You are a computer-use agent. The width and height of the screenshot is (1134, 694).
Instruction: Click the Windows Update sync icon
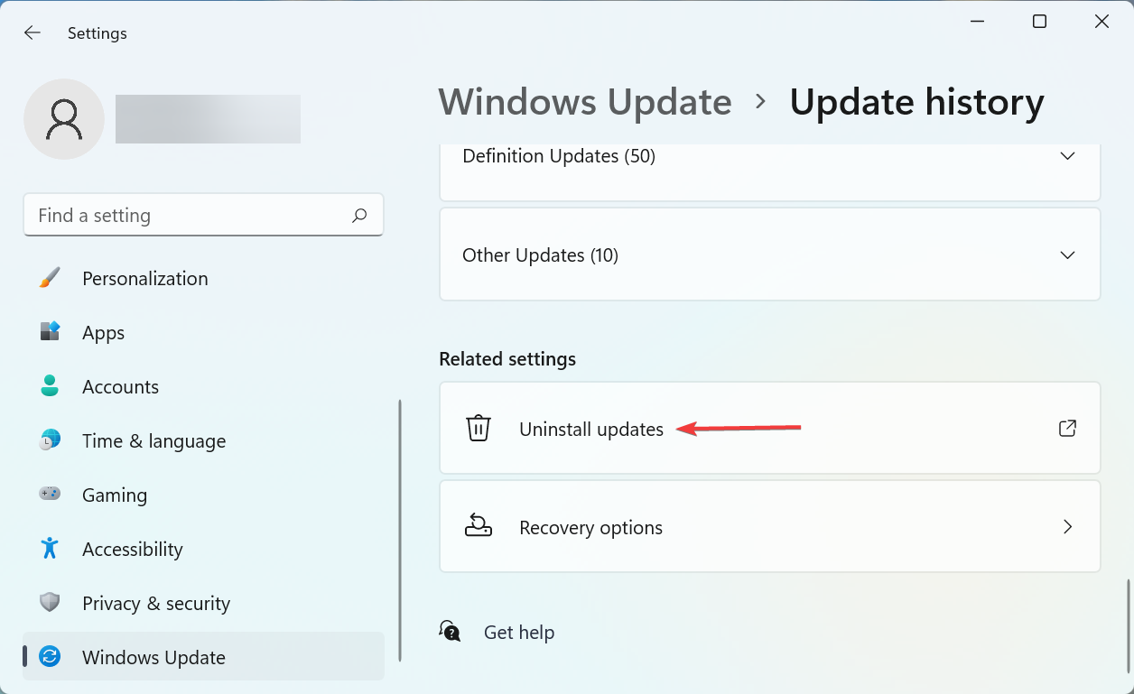[50, 657]
